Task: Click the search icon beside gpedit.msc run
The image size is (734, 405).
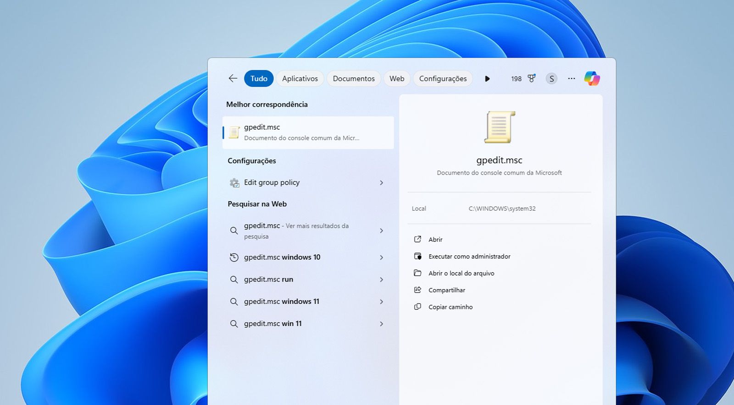Action: pyautogui.click(x=234, y=279)
